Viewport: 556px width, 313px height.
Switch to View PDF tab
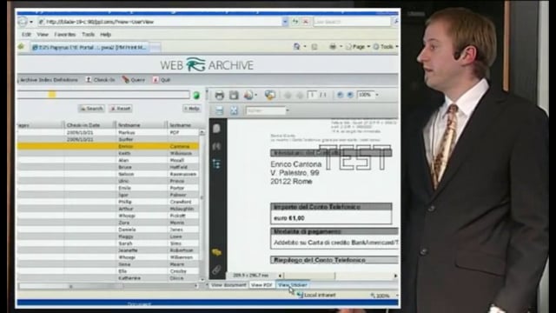[261, 285]
